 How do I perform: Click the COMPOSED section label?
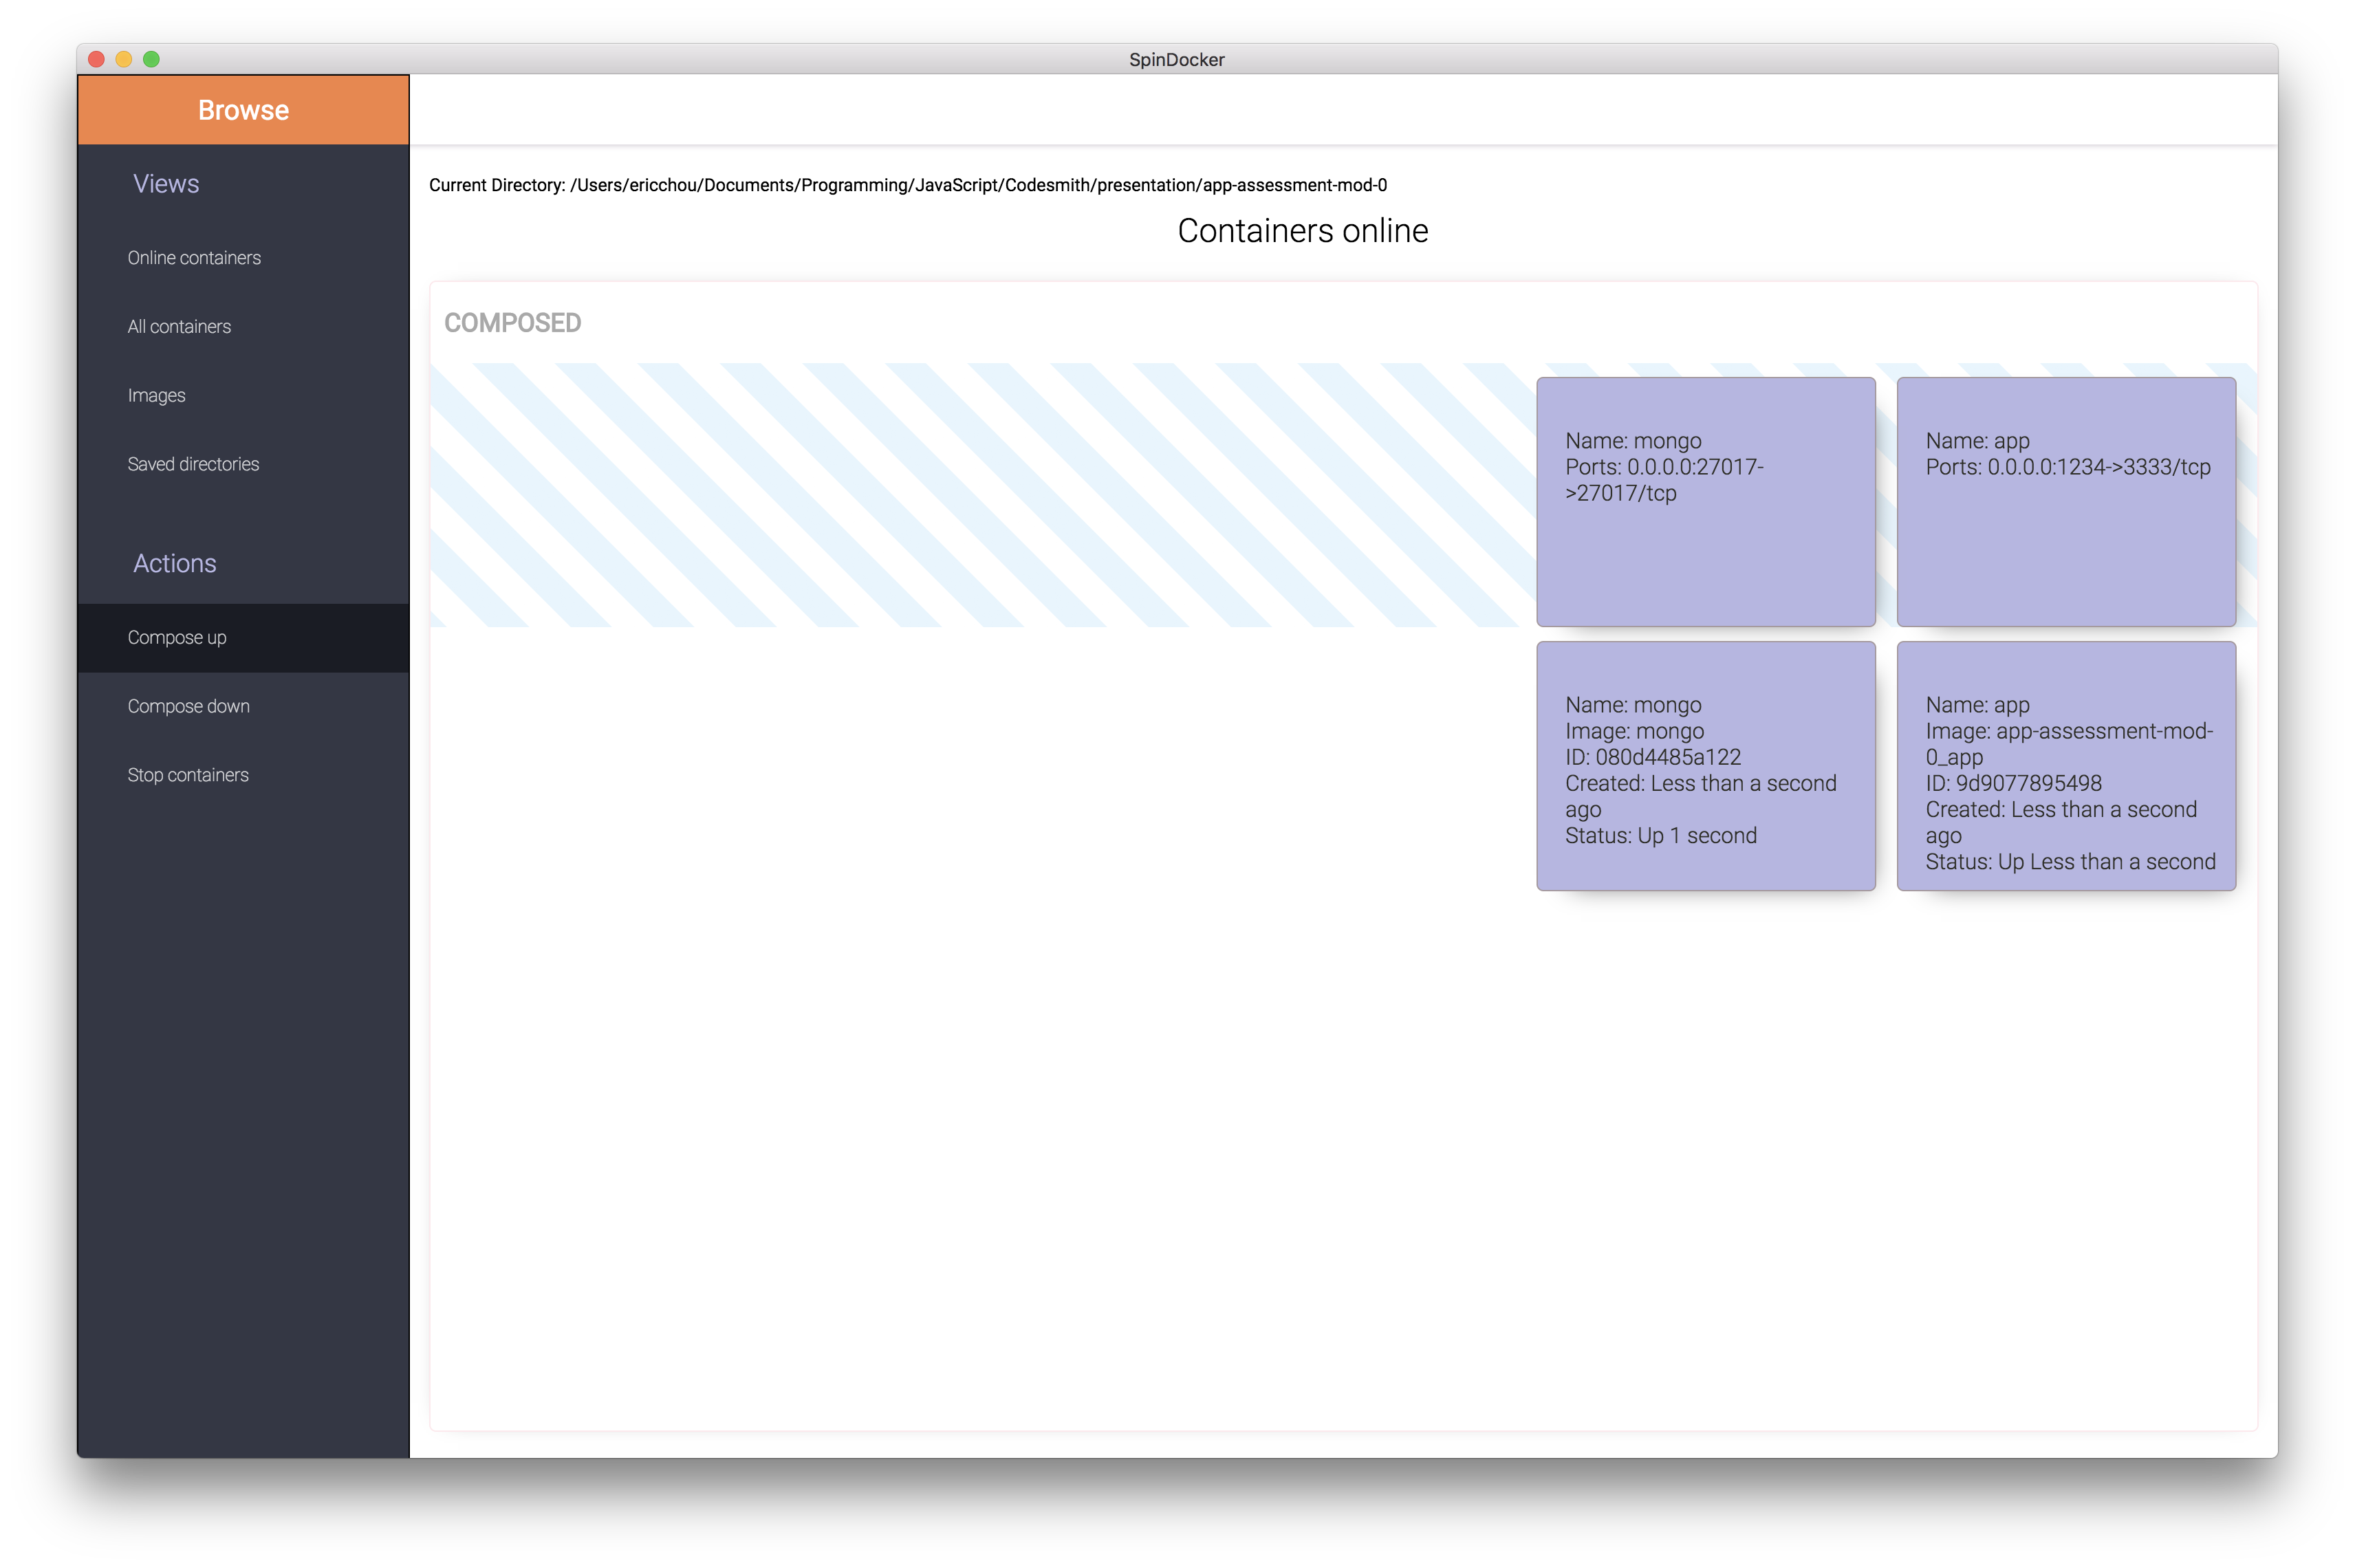512,323
